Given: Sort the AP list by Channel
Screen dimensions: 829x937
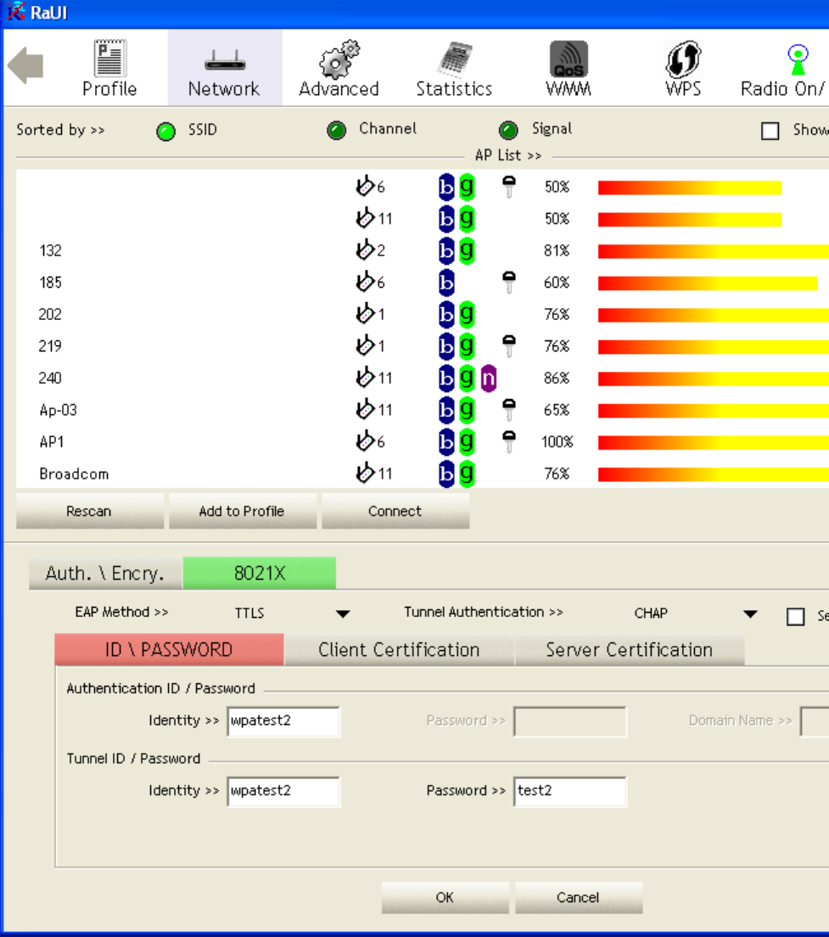Looking at the screenshot, I should click(337, 131).
